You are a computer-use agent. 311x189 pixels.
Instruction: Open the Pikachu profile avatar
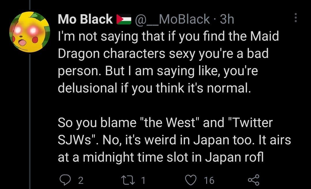(30, 32)
